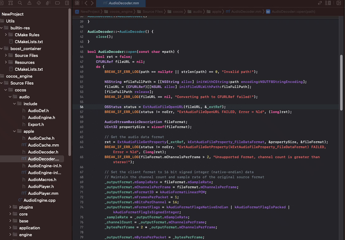Open the Find navigator magnifier icon
This screenshot has width=345, height=240.
pyautogui.click(x=20, y=3)
